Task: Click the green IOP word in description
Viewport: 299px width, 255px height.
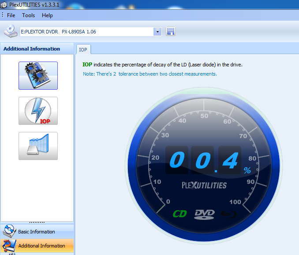Action: (x=87, y=65)
